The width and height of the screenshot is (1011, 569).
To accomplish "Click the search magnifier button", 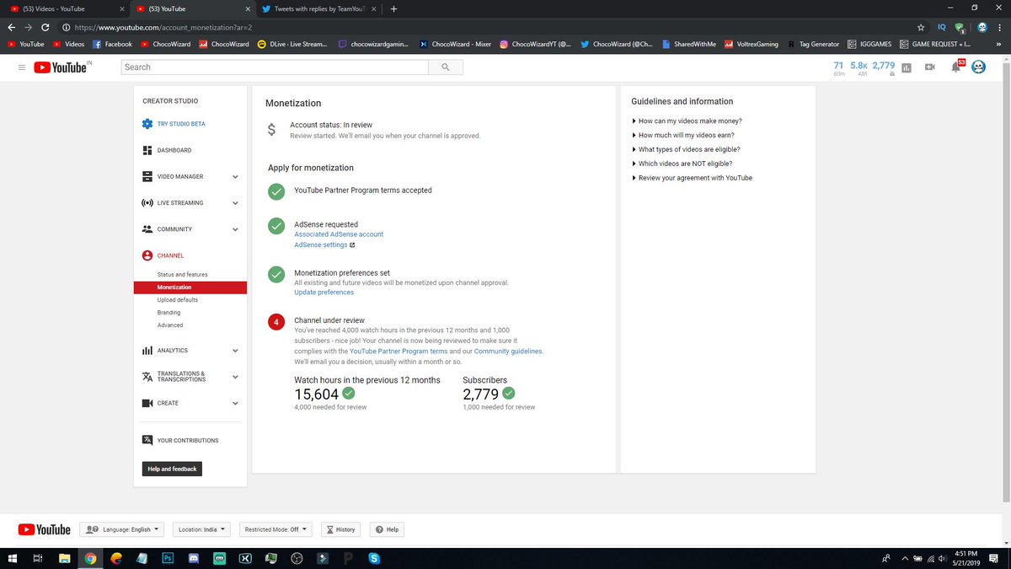I will click(x=445, y=67).
